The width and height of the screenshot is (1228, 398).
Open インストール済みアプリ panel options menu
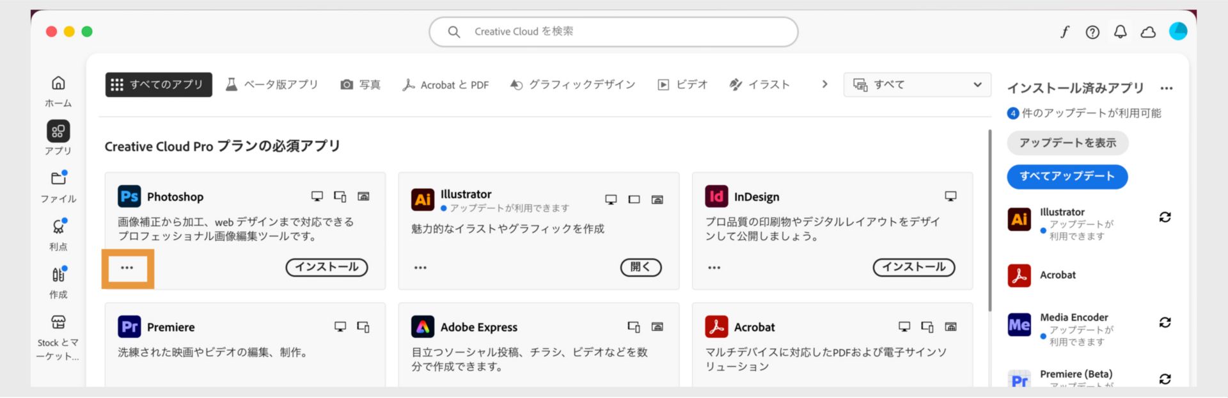click(x=1167, y=89)
